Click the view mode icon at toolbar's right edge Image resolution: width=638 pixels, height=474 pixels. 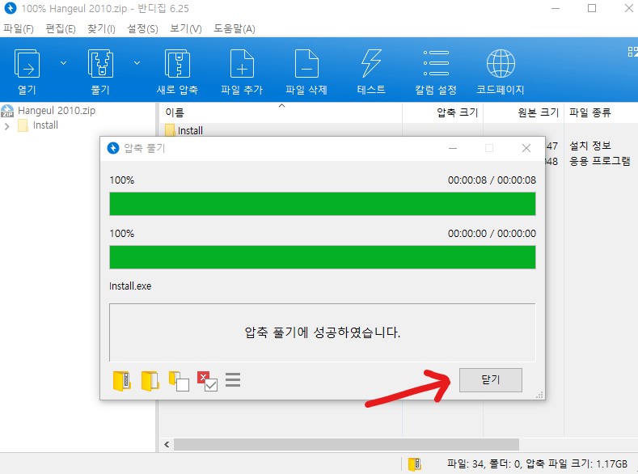[x=632, y=52]
